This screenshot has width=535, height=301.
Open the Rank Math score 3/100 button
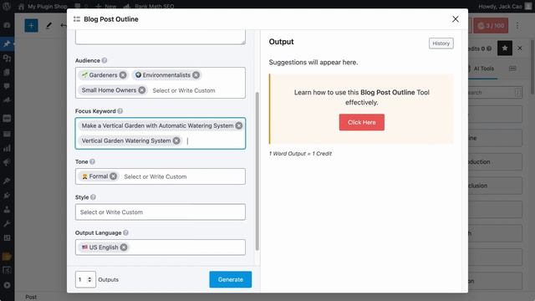pyautogui.click(x=491, y=26)
